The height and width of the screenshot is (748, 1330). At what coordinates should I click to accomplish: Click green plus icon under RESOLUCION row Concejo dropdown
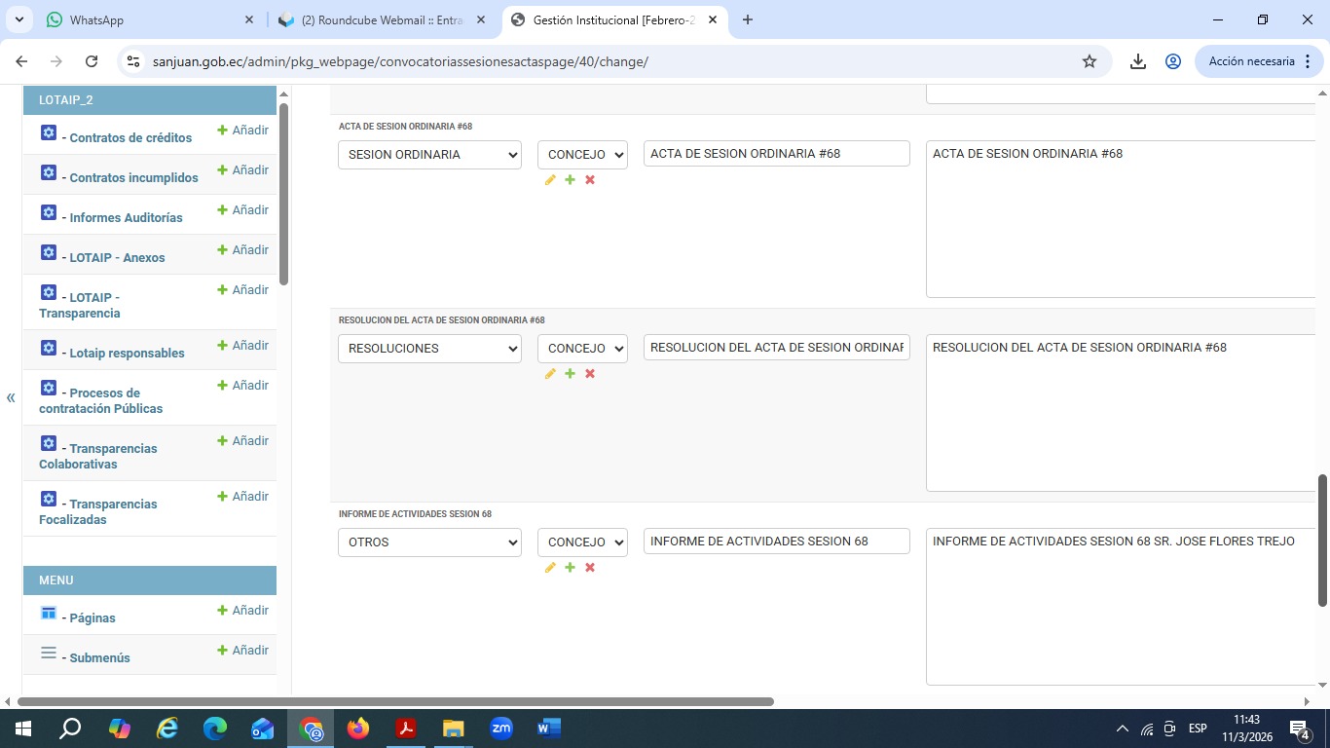coord(571,374)
